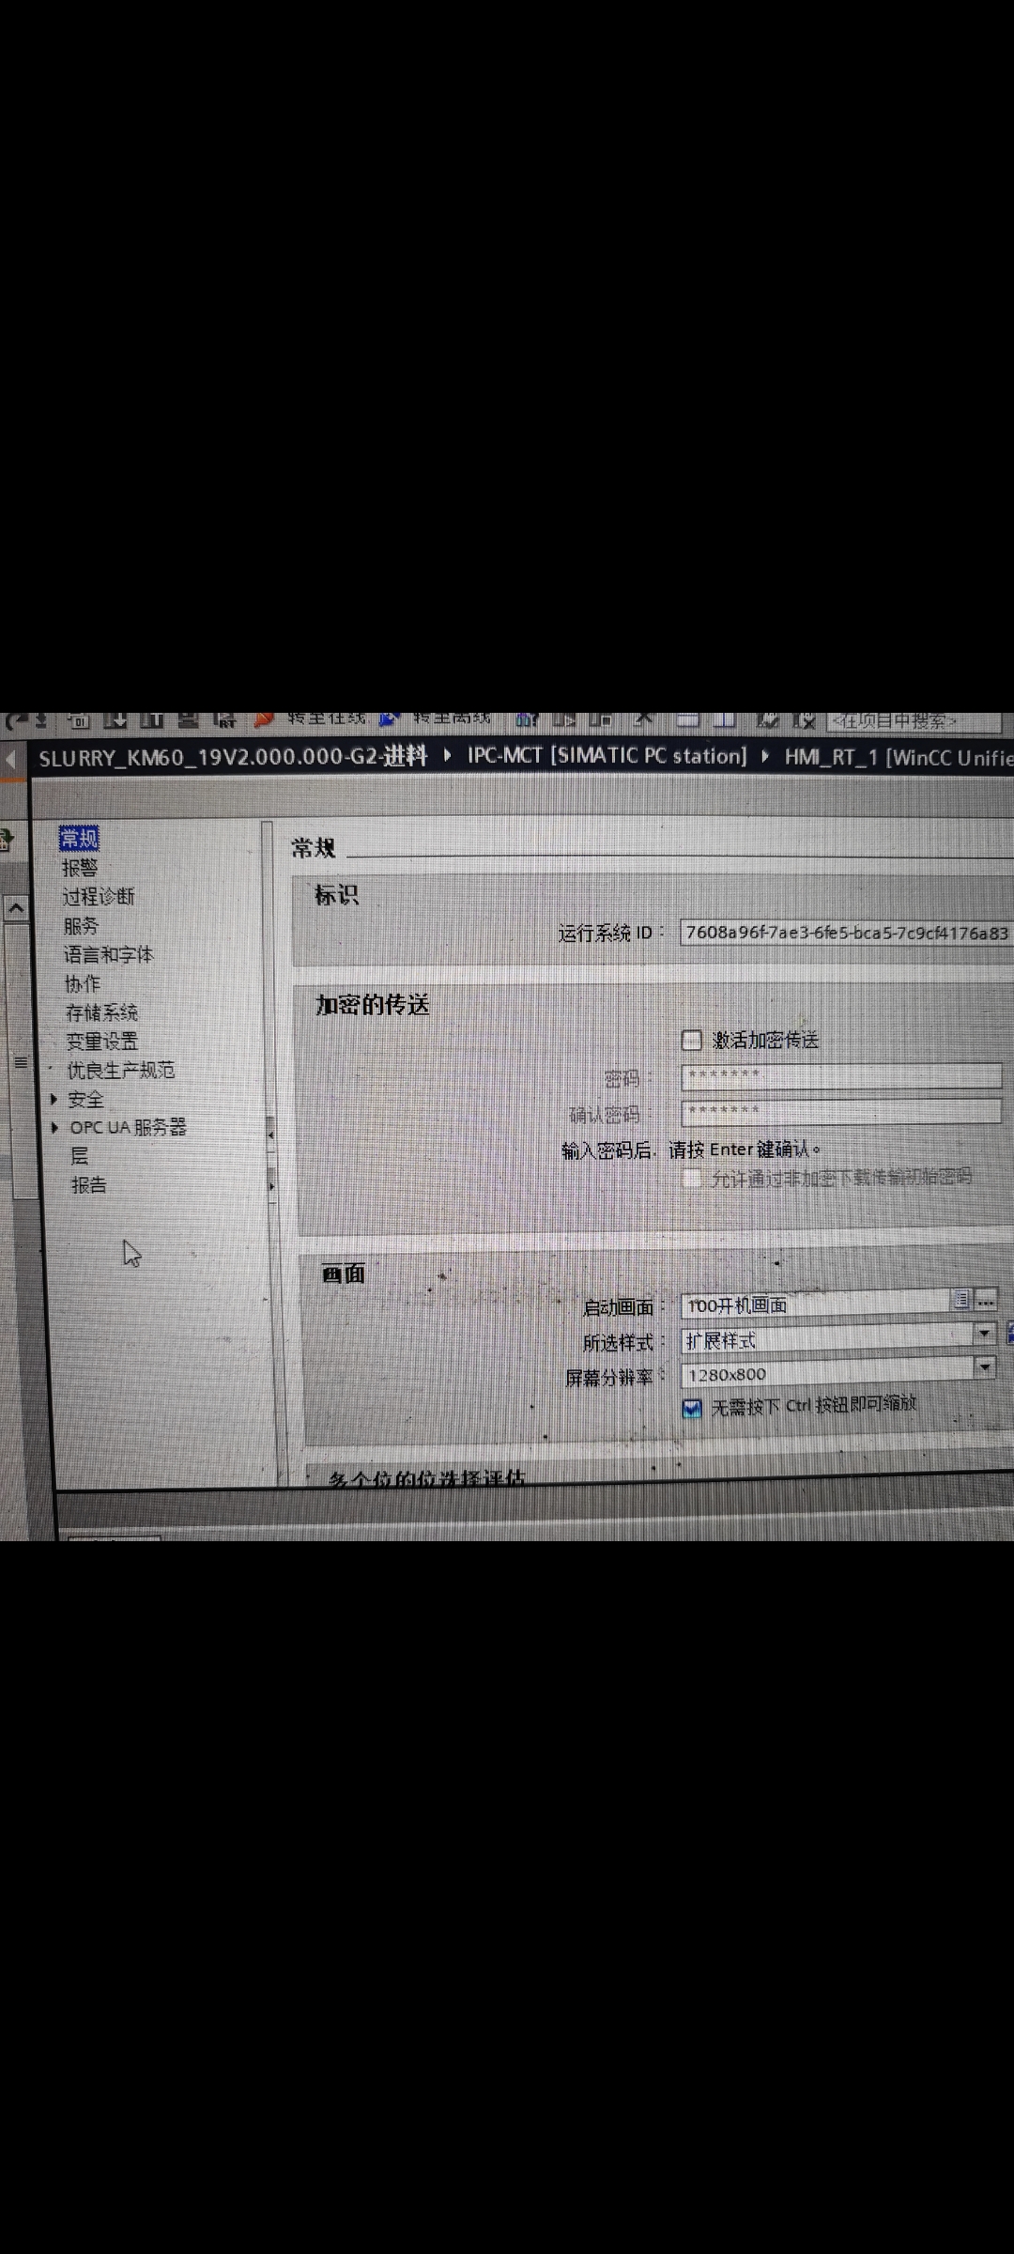This screenshot has height=2254, width=1014.
Task: Open the 所选样式 dropdown
Action: [984, 1333]
